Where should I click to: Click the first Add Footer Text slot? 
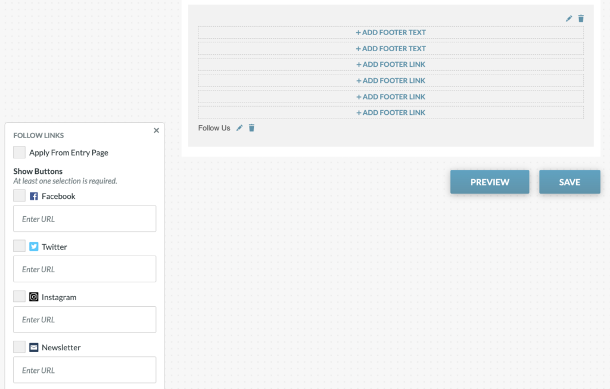click(391, 32)
